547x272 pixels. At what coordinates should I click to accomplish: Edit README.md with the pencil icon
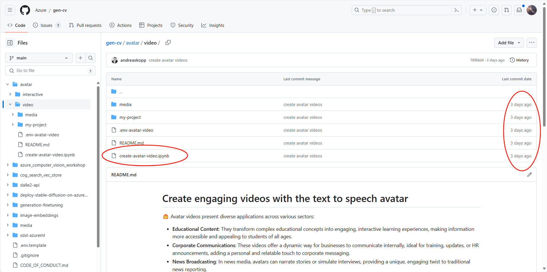530,175
